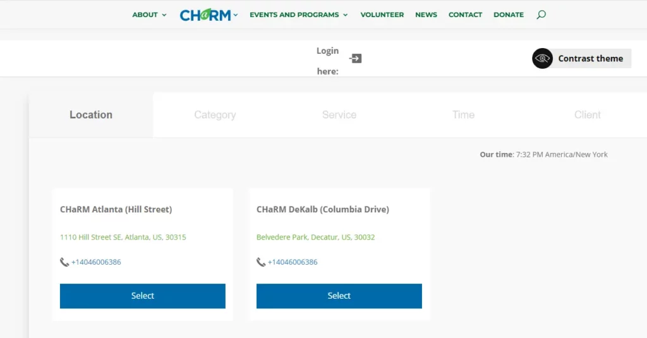The image size is (647, 338).
Task: Go to the Volunteer page
Action: tap(382, 15)
